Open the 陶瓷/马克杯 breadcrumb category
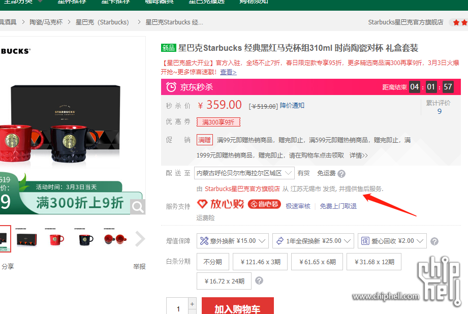 46,22
